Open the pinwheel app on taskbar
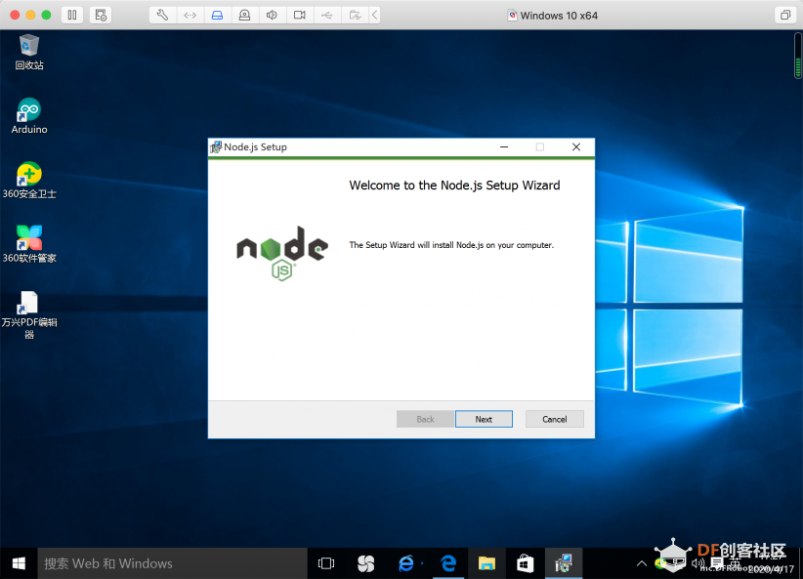This screenshot has width=803, height=579. click(365, 563)
